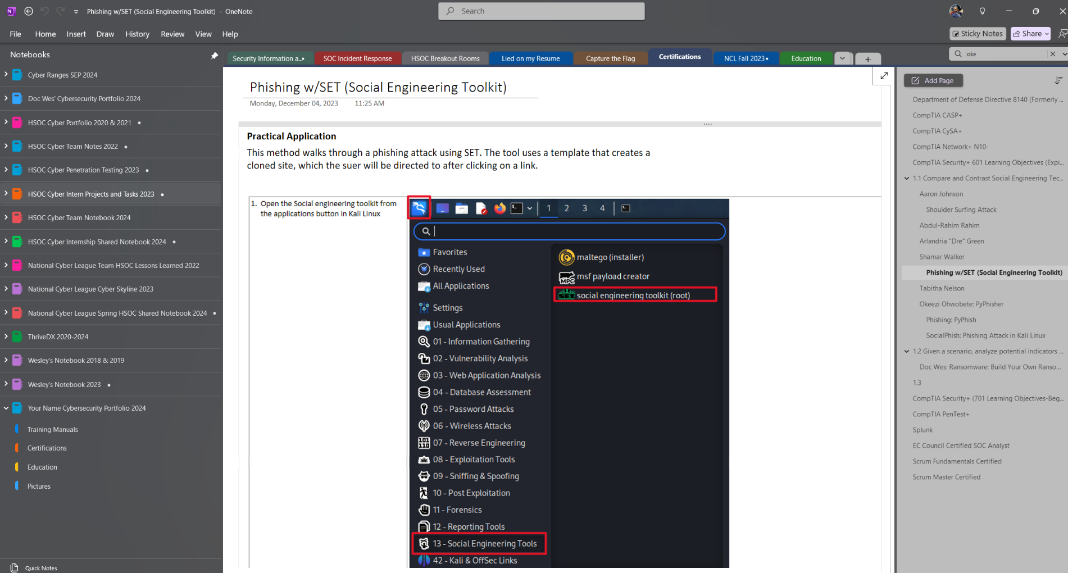
Task: Open the Draw ribbon tab
Action: pos(105,34)
